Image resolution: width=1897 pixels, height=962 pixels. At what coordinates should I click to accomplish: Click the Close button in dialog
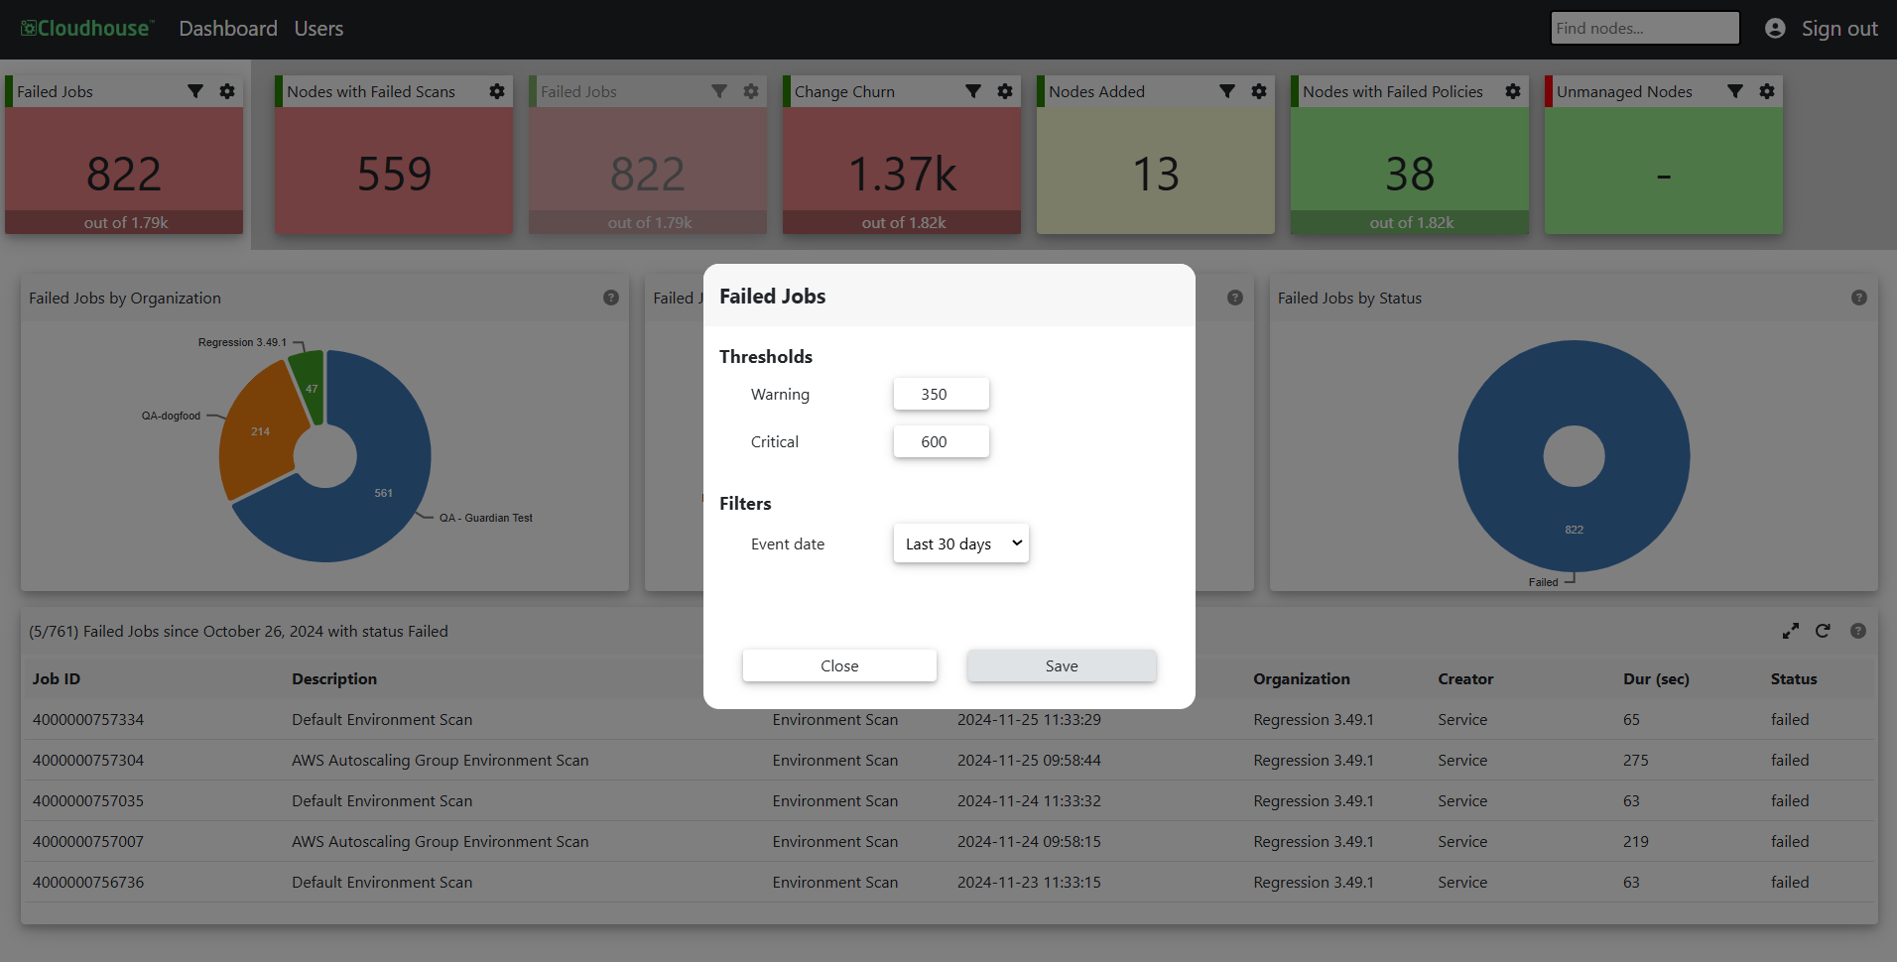[x=839, y=665]
